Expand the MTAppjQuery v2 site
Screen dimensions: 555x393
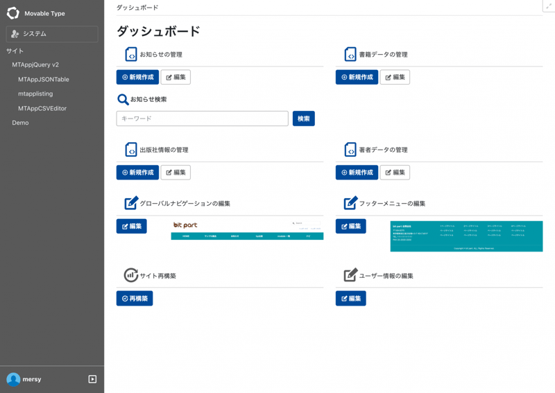coord(35,64)
